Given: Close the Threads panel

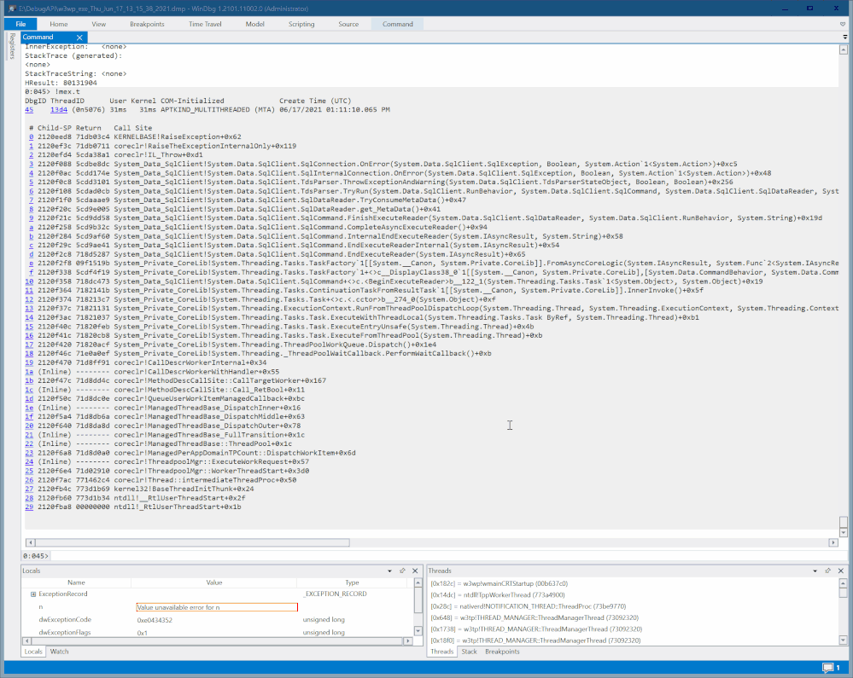Looking at the screenshot, I should [x=840, y=571].
